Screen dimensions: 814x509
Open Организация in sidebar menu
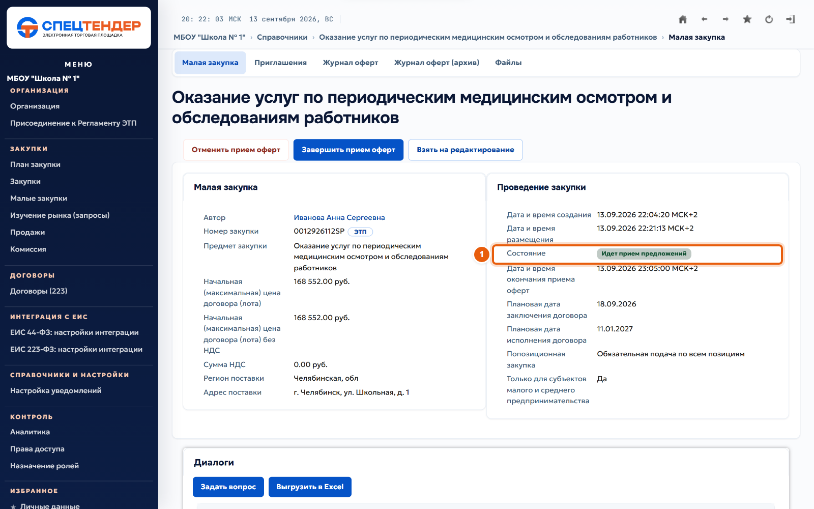[x=35, y=106]
